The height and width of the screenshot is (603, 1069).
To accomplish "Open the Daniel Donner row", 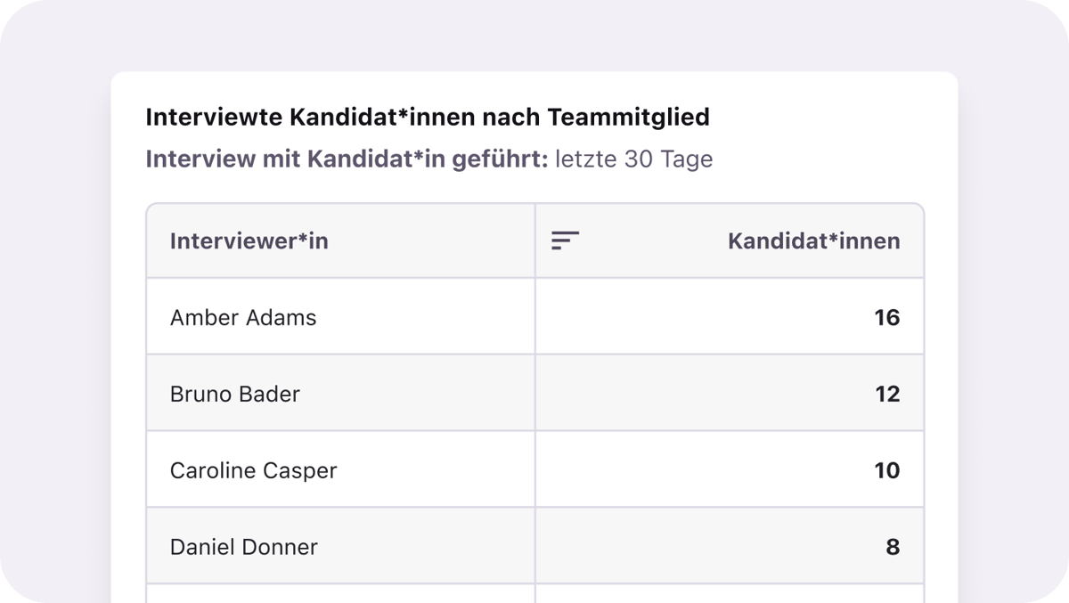I will coord(244,547).
